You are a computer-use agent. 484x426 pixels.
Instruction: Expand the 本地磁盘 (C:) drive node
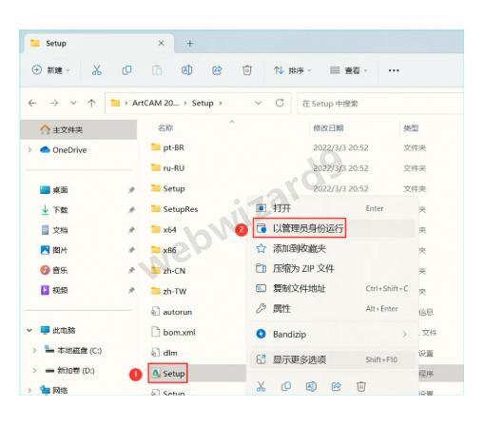click(x=34, y=350)
